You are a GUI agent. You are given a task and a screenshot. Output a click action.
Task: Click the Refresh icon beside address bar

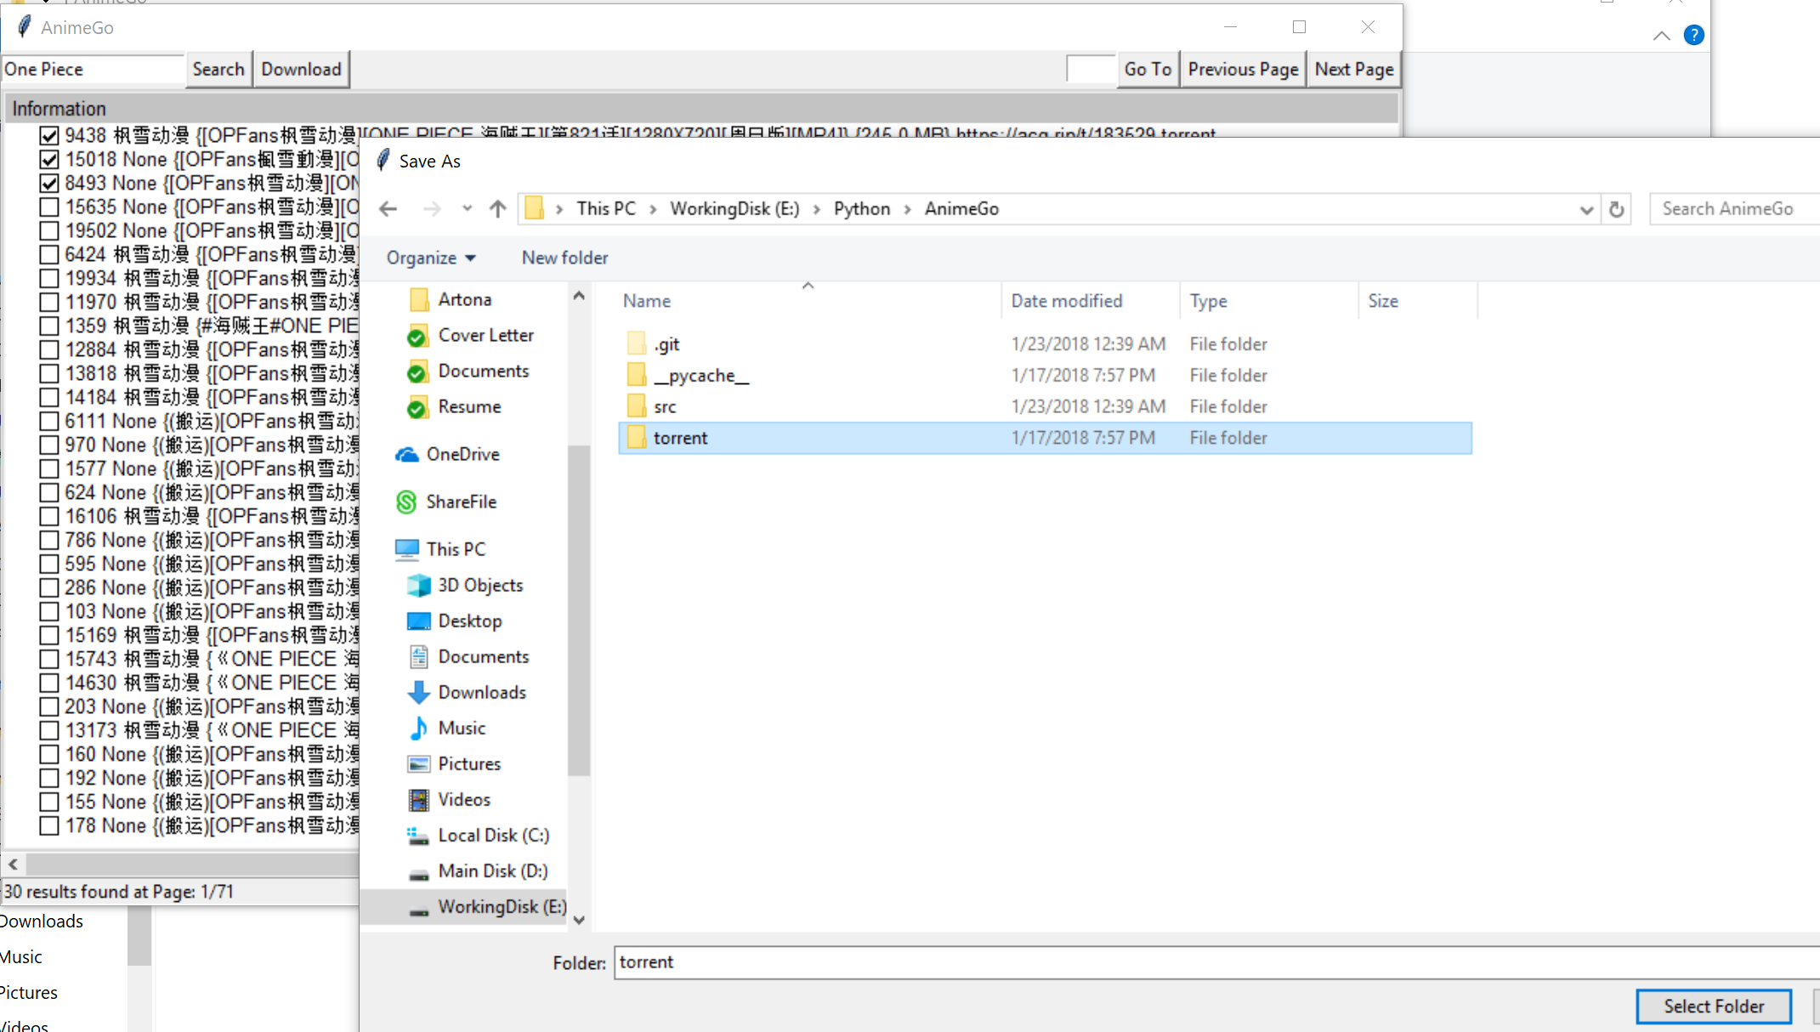click(1617, 209)
